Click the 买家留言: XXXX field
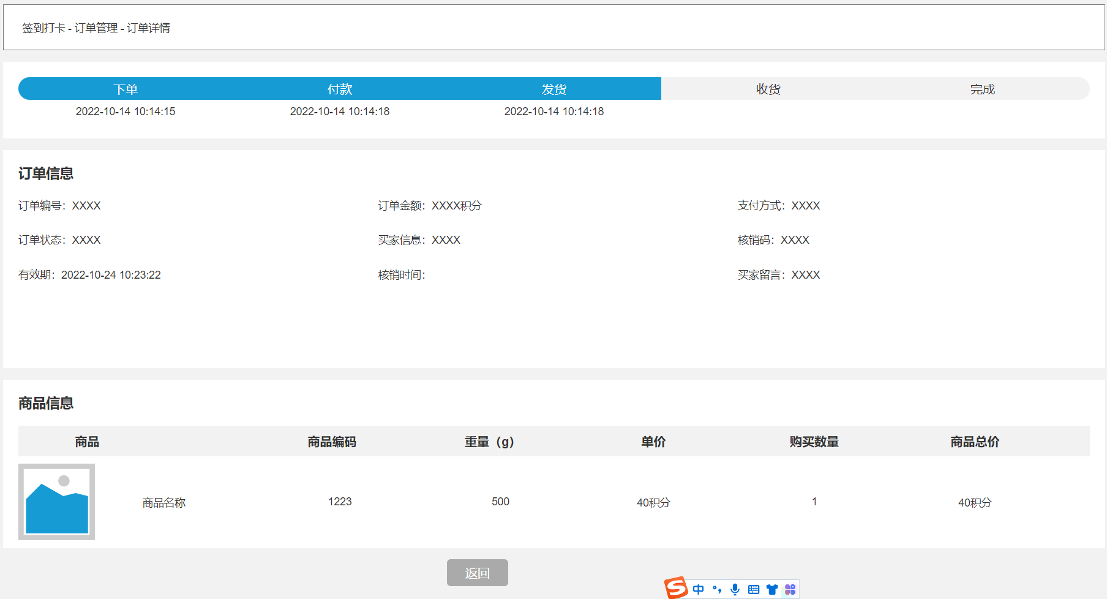This screenshot has width=1107, height=599. [779, 275]
